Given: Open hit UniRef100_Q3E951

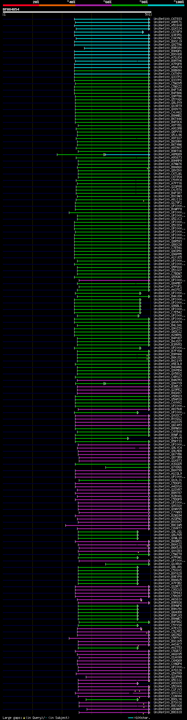Looking at the screenshot, I should pyautogui.click(x=168, y=35).
